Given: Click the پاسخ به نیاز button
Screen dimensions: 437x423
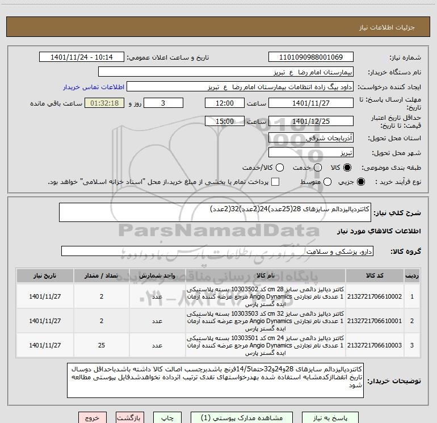Looking at the screenshot, I should click(x=330, y=418).
